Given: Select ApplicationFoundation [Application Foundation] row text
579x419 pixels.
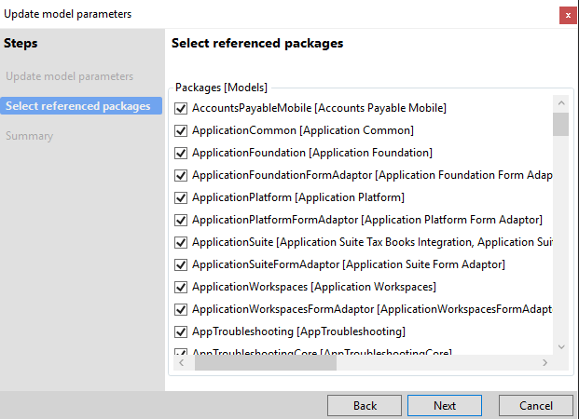Looking at the screenshot, I should 312,153.
